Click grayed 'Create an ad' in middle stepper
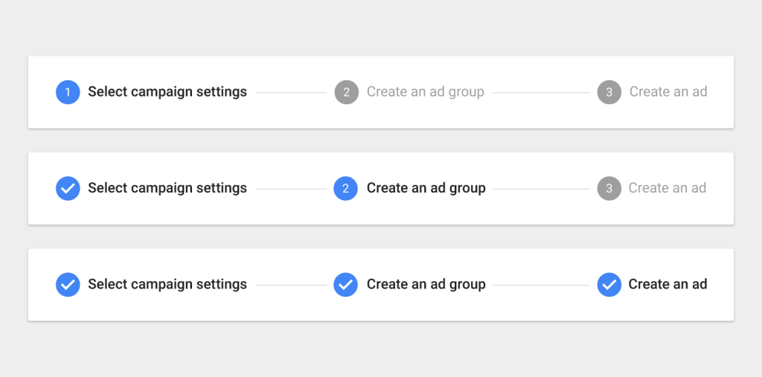 (667, 188)
